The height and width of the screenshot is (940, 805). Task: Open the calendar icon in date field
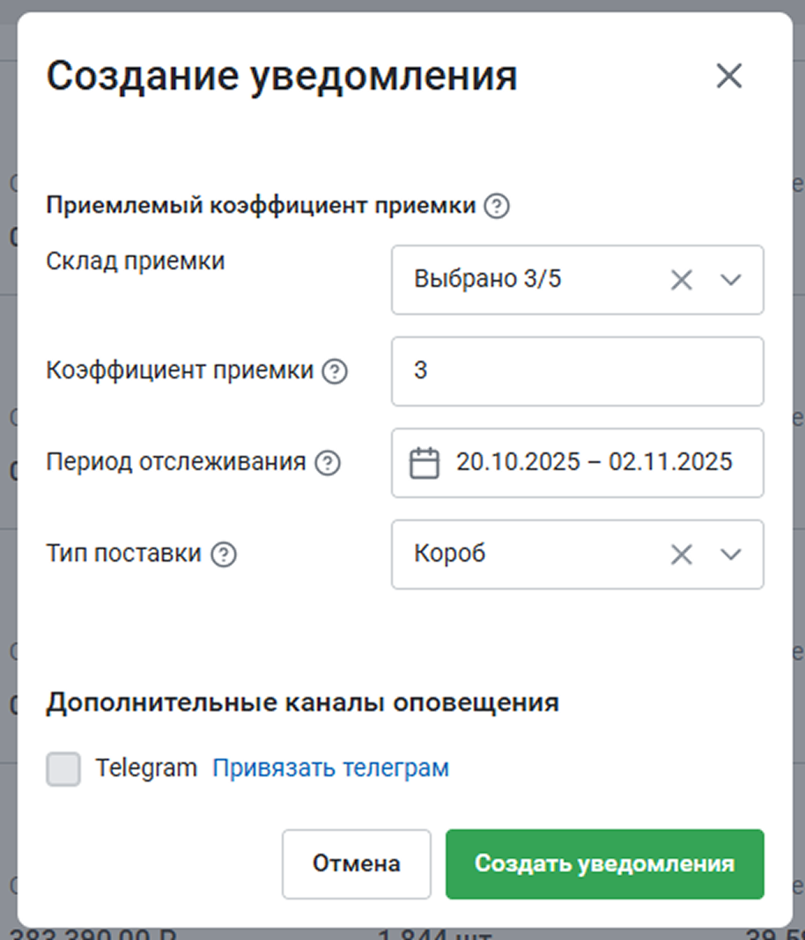point(425,463)
